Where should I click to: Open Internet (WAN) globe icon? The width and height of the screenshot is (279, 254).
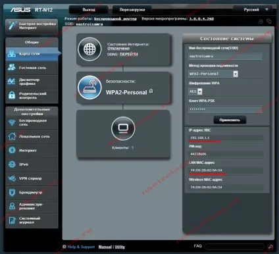click(12, 150)
